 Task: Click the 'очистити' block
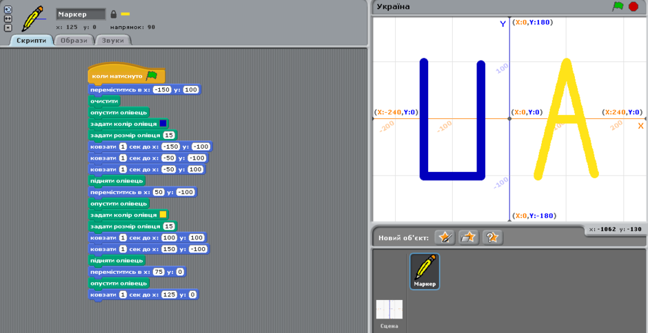105,101
